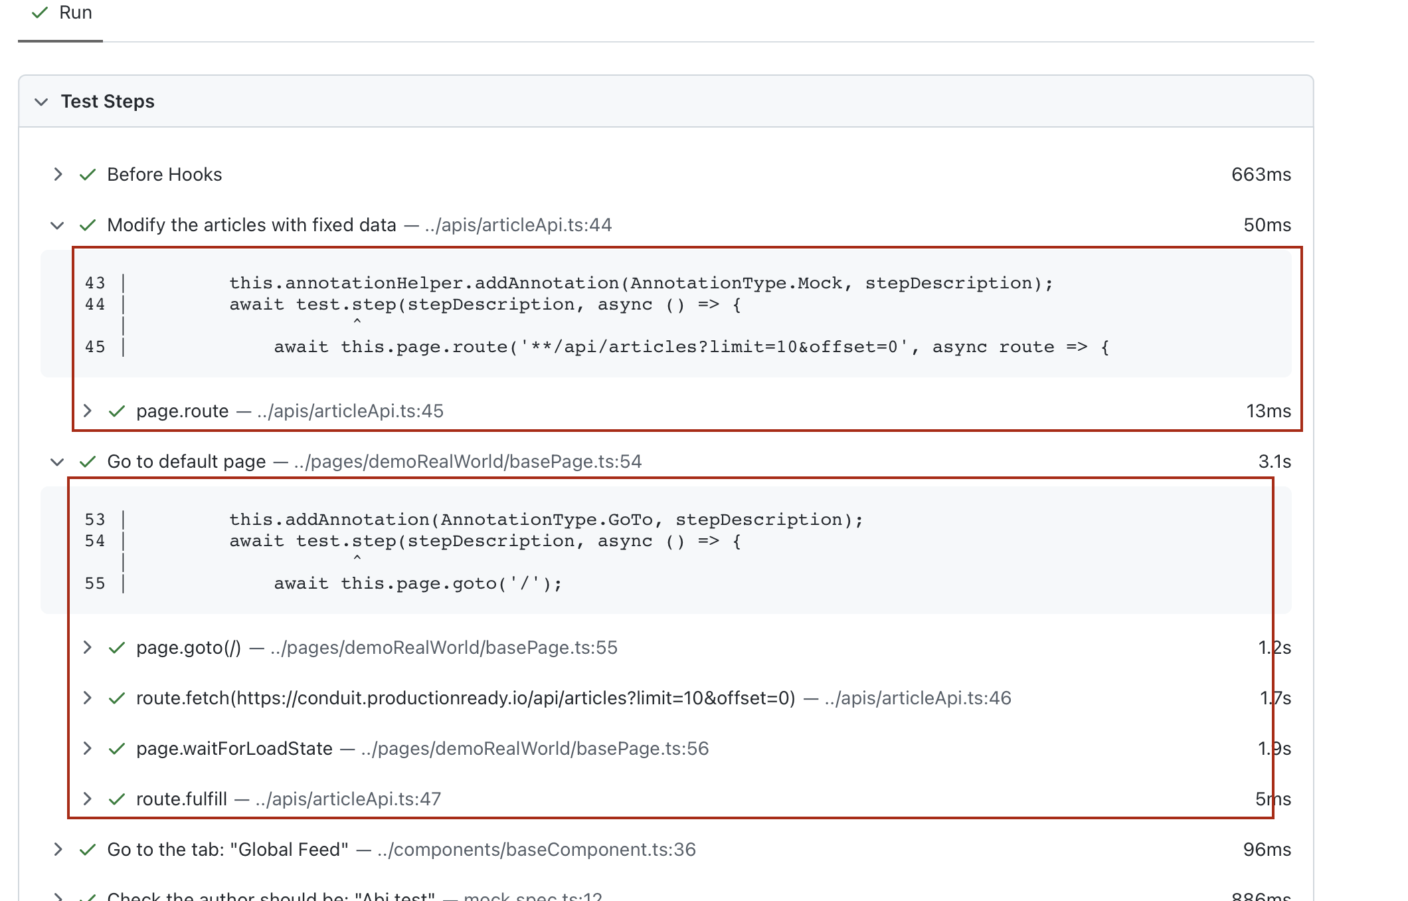Screen dimensions: 1408x901
Task: Click the checkmark beside page.goto(/) step
Action: click(x=117, y=648)
